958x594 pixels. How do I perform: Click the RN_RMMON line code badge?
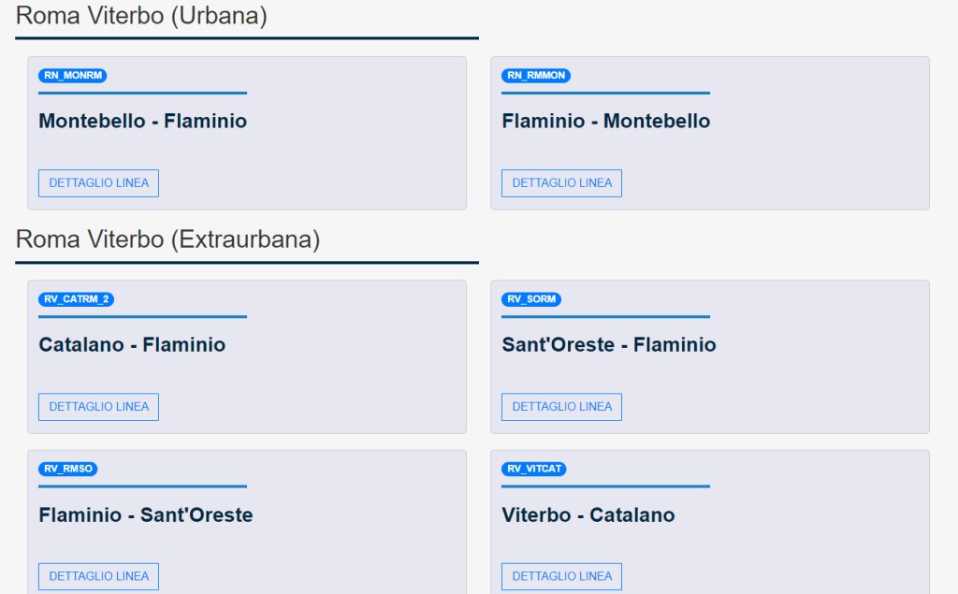[536, 76]
